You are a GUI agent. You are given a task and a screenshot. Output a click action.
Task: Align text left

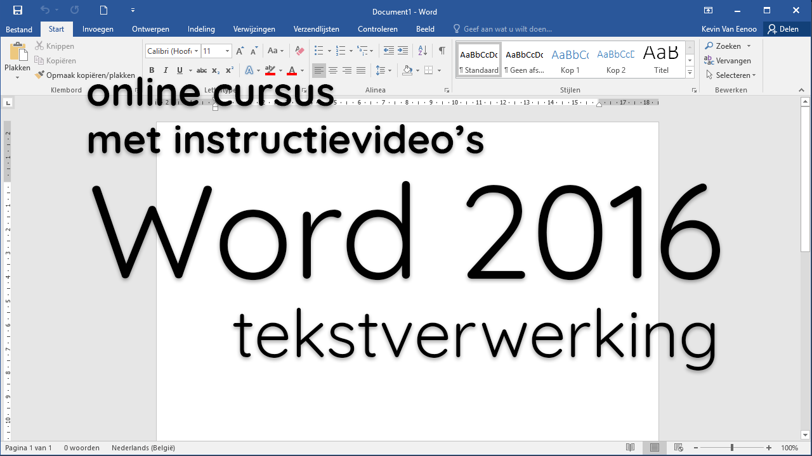[319, 70]
